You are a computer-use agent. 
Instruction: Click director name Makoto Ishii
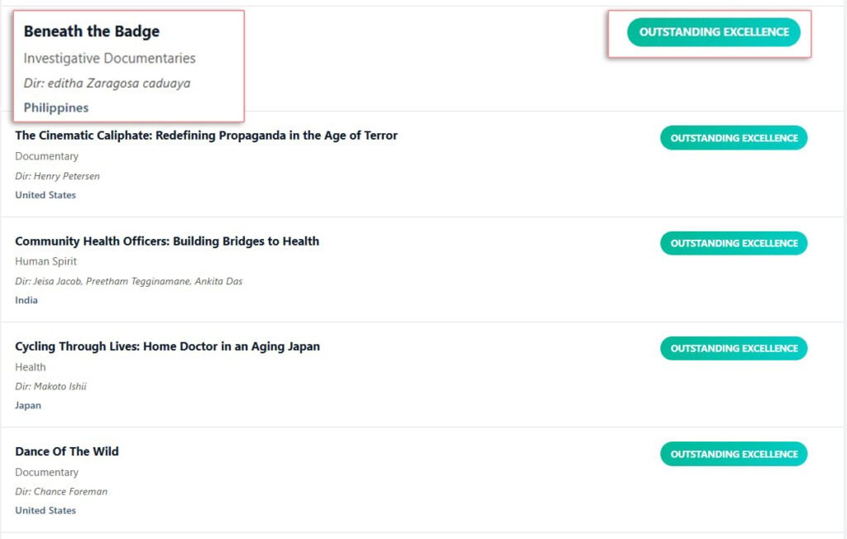coord(50,386)
